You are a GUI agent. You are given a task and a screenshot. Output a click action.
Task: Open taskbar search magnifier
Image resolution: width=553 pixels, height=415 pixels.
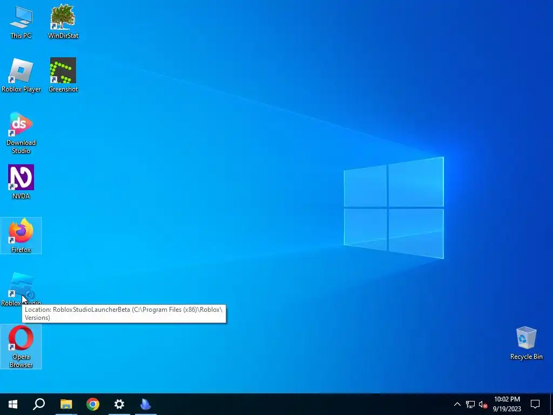pos(39,404)
